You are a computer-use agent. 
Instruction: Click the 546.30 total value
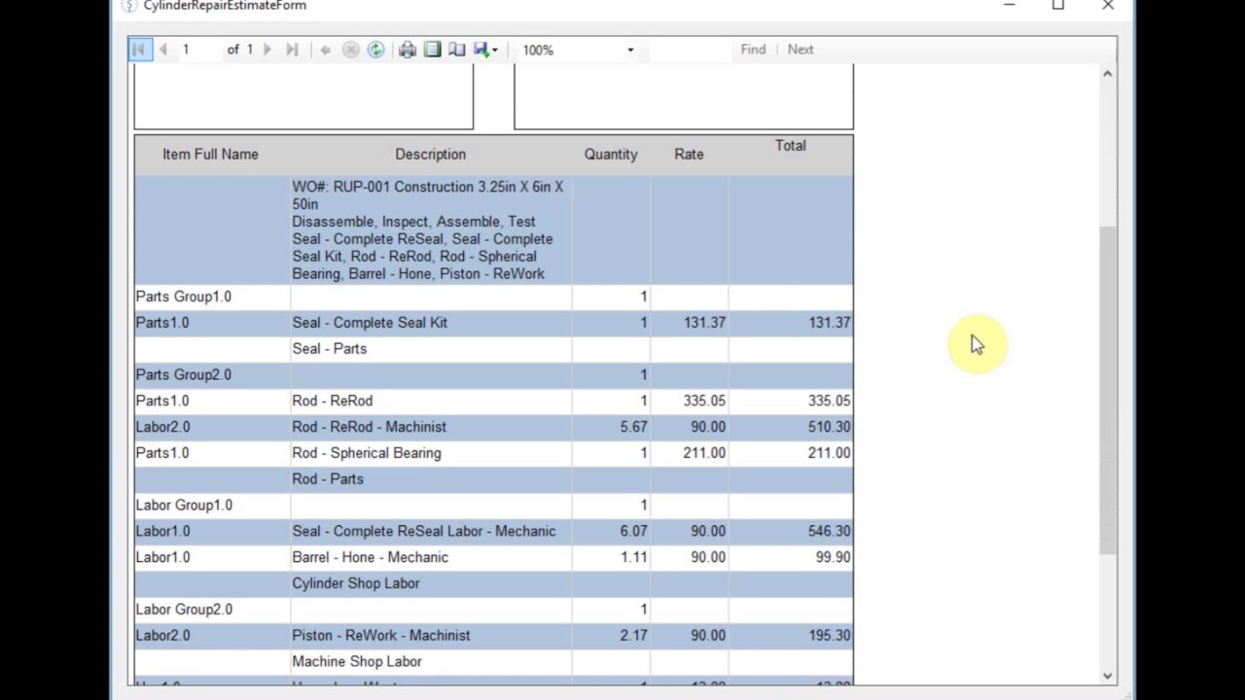coord(829,531)
